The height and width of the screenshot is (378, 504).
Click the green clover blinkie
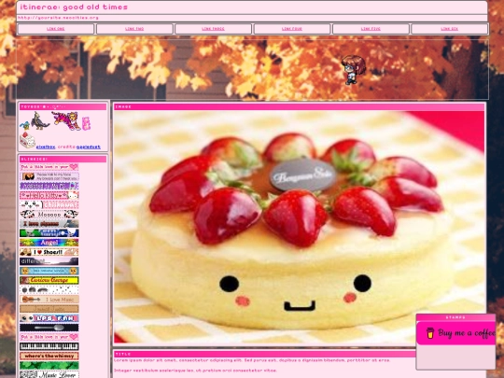point(49,366)
